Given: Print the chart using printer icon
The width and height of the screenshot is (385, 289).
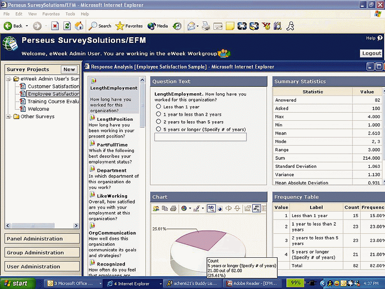Looking at the screenshot, I should tap(173, 209).
